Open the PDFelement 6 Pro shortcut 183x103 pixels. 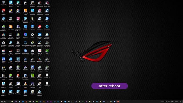click(18, 85)
